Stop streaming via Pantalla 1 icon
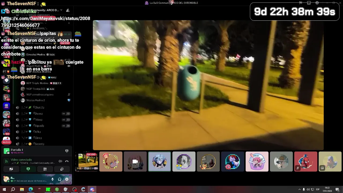The image size is (343, 193). pyautogui.click(x=67, y=151)
